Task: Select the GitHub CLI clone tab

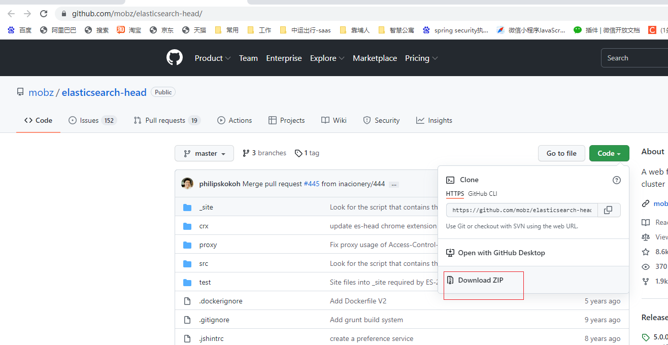Action: (x=483, y=193)
